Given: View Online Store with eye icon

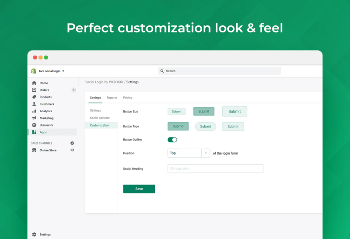Looking at the screenshot, I should [72, 150].
